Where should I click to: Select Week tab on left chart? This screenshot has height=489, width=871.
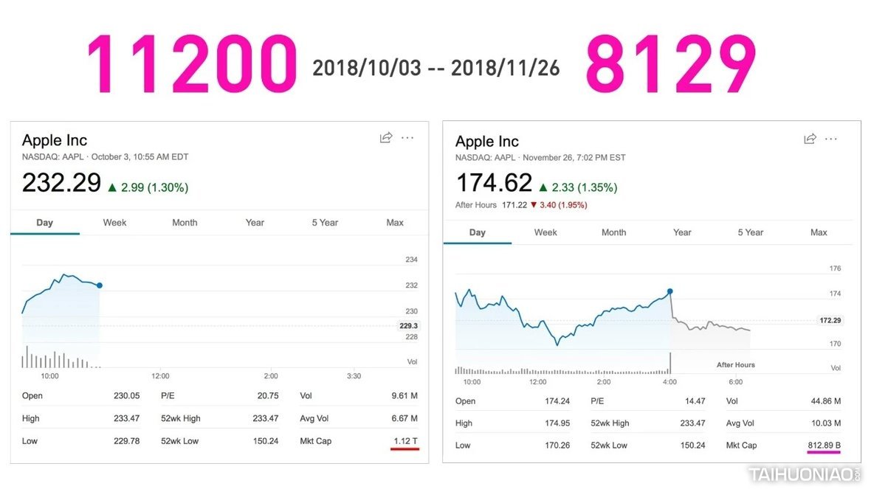click(114, 223)
